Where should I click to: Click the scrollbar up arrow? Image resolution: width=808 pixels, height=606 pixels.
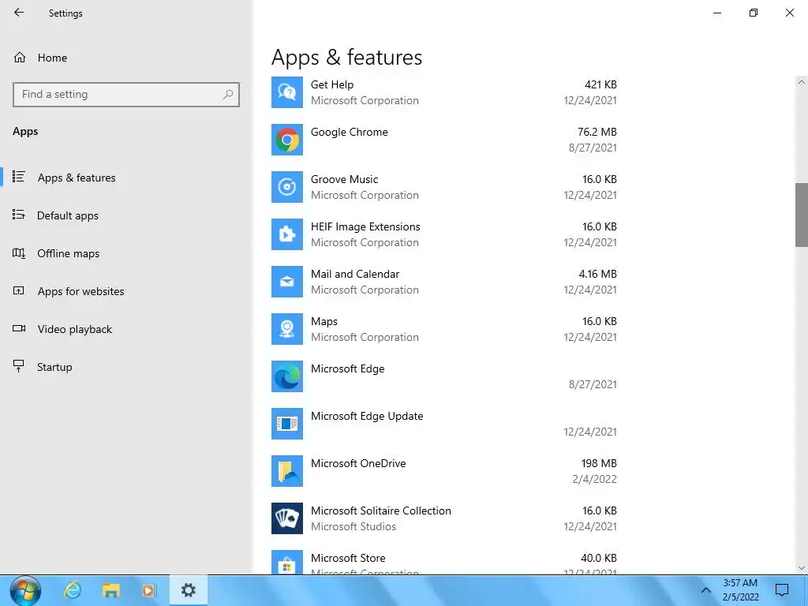point(802,82)
